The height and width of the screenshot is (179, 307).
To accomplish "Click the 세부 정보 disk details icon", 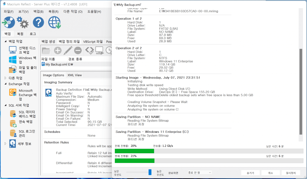I will pyautogui.click(x=13, y=144).
